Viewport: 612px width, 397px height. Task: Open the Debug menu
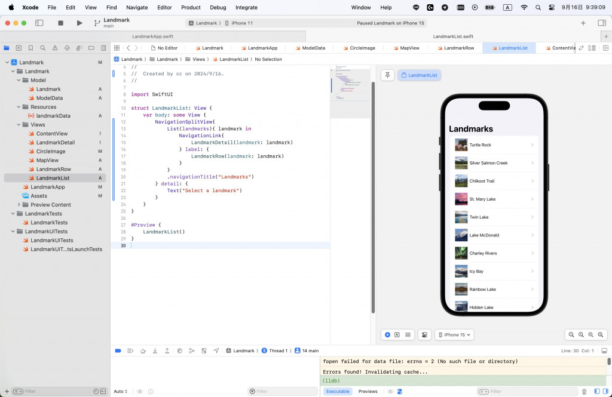click(218, 7)
